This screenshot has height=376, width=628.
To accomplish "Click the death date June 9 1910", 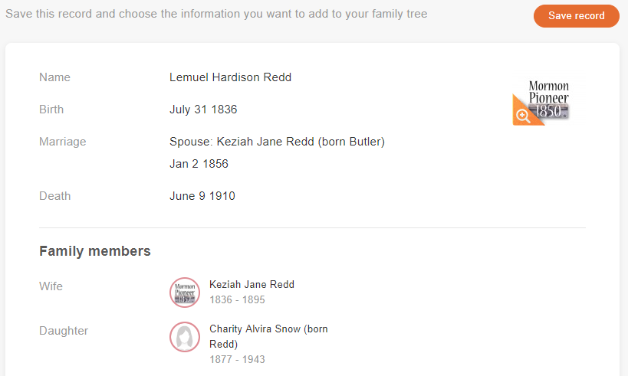I will click(202, 196).
